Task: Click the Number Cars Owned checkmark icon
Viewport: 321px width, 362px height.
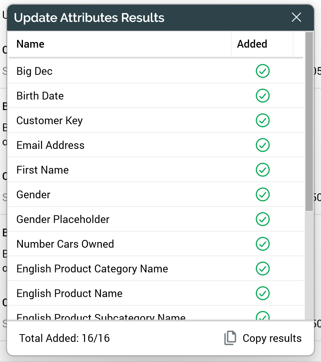Action: pos(262,244)
